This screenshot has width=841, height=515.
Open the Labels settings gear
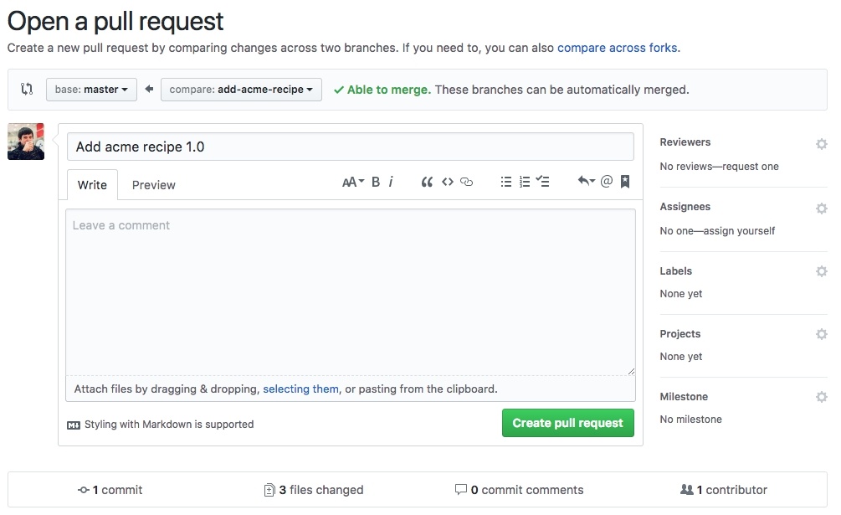point(821,271)
